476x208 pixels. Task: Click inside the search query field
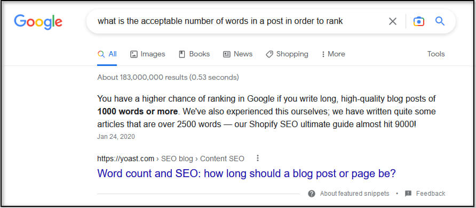[237, 21]
